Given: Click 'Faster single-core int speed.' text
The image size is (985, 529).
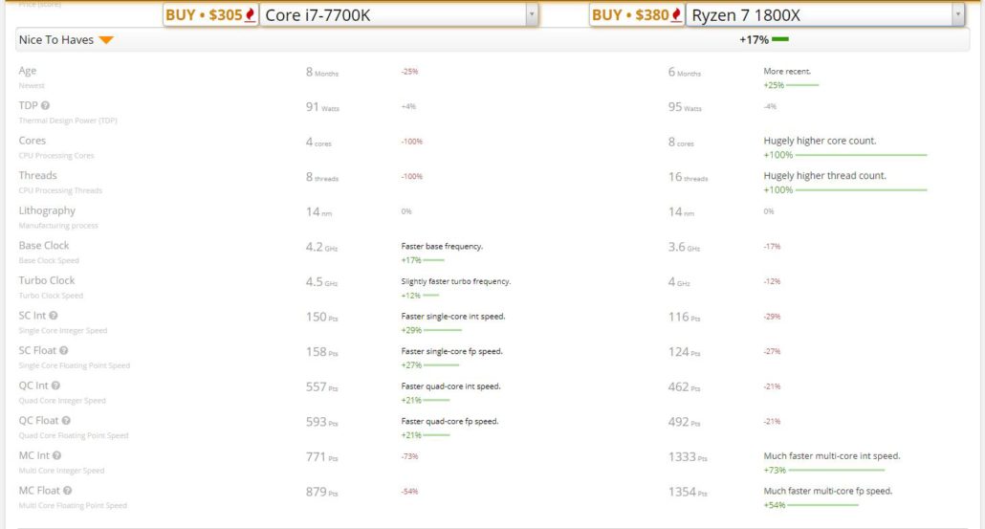Looking at the screenshot, I should (453, 317).
